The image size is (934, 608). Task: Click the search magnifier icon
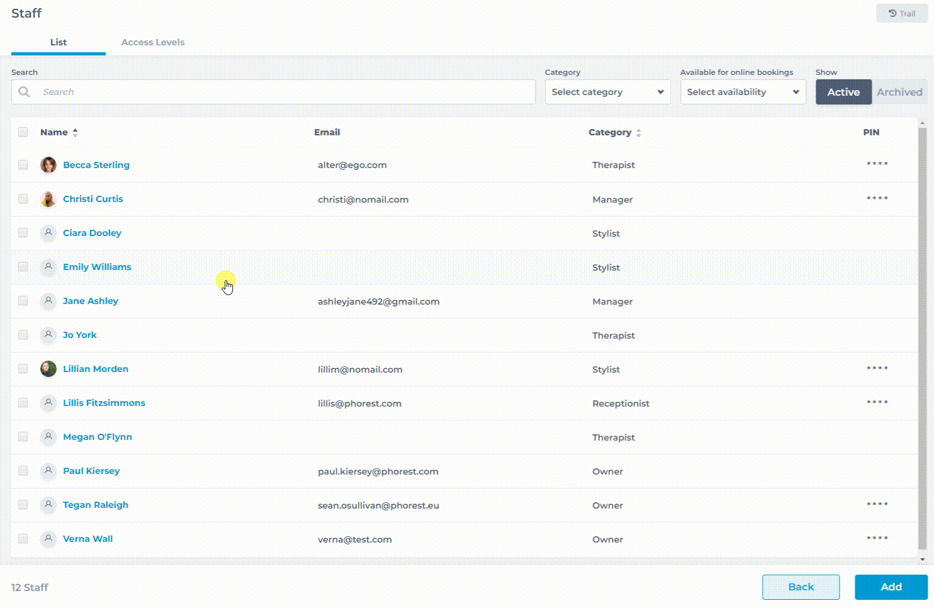24,92
